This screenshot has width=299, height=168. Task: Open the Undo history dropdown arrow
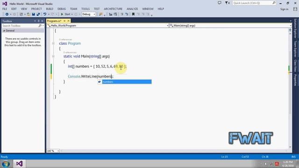coord(49,14)
